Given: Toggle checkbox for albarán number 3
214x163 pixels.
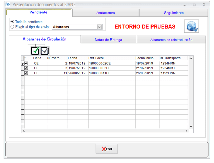Looking at the screenshot, I should coord(26,68).
